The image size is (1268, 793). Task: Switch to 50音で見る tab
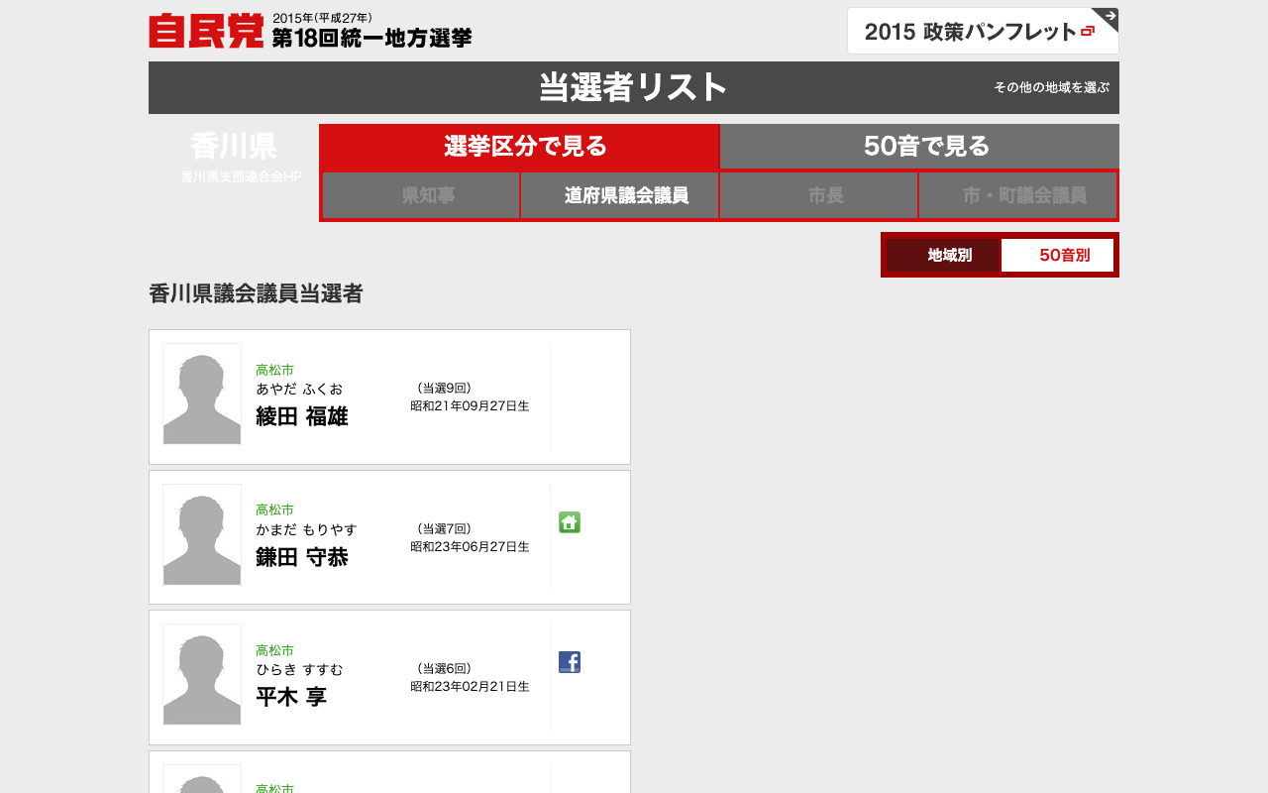920,147
